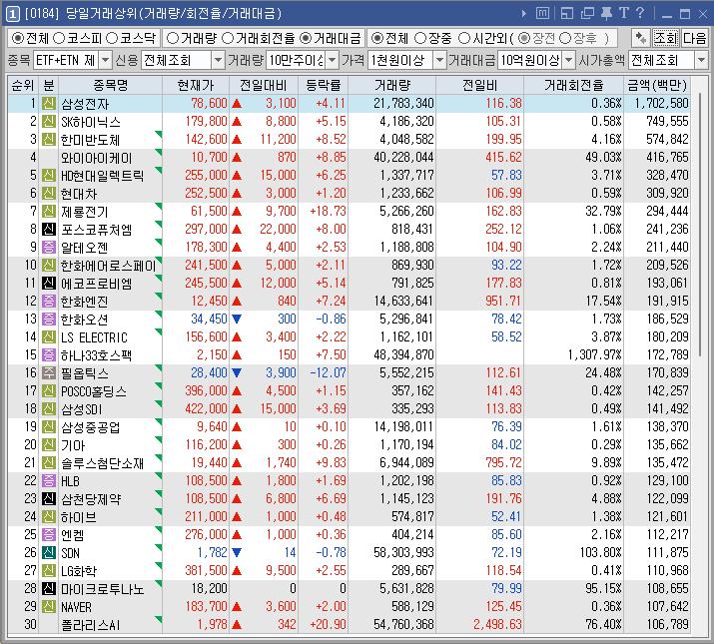Viewport: 714px width, 644px height.
Task: Click the 'm' menu icon in title bar
Action: click(542, 14)
